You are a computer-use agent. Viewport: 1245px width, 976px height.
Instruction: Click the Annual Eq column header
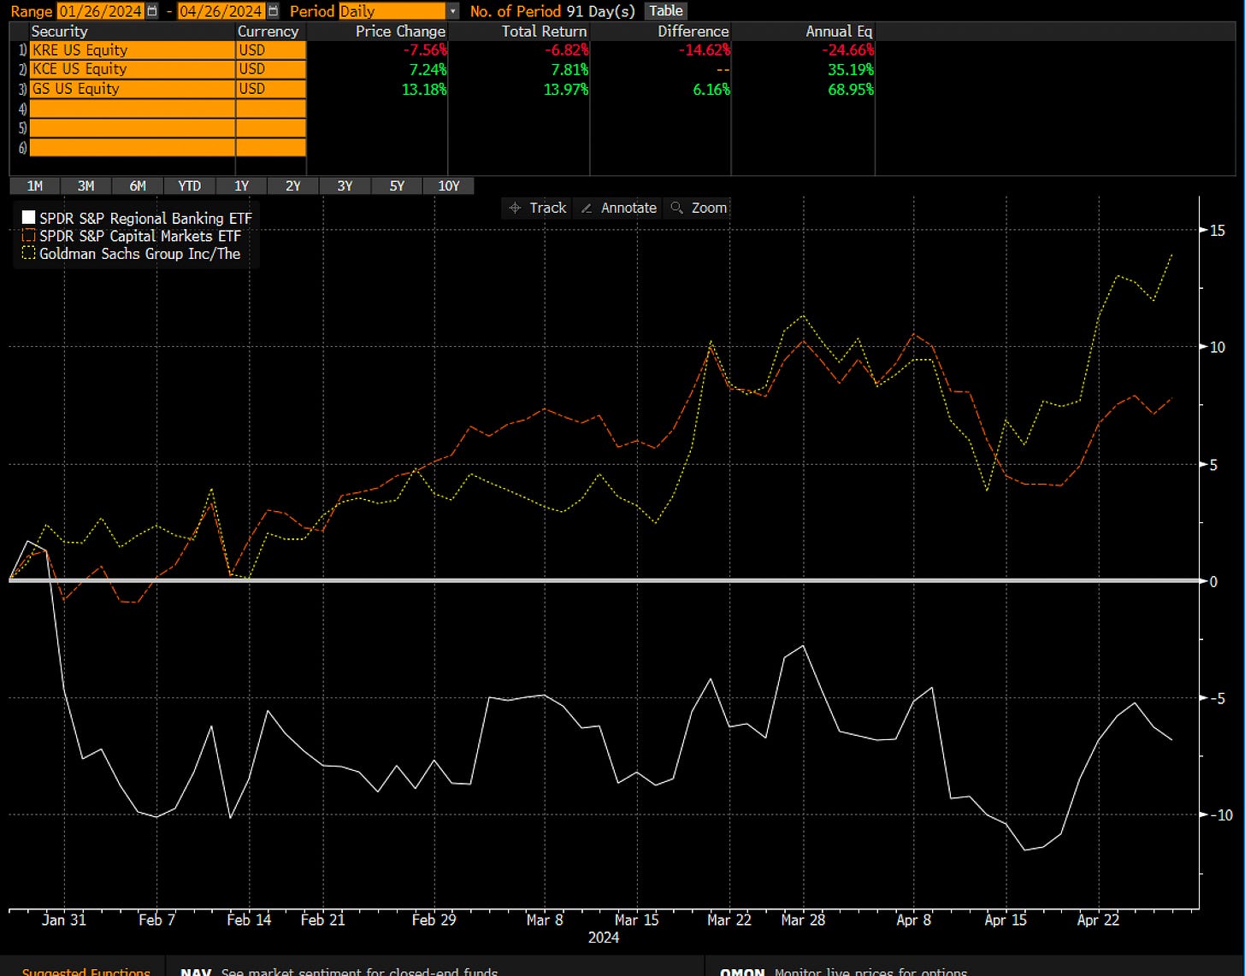(x=839, y=31)
